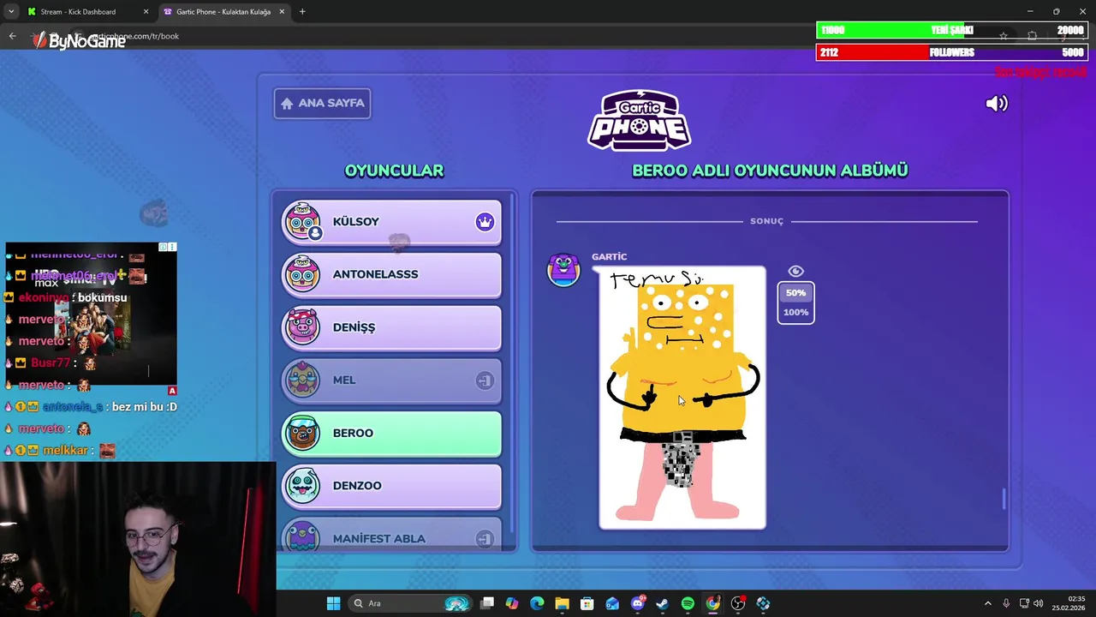Click KÜLSOY's crown host icon
The height and width of the screenshot is (617, 1096).
tap(485, 222)
